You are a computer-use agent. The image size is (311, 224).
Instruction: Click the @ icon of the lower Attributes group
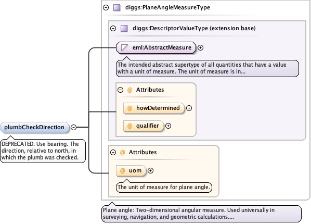(x=123, y=152)
